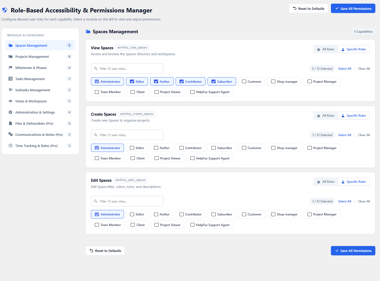Screen dimensions: 380x281
Task: Click the Subtasks Management sidebar icon
Action: (x=10, y=90)
